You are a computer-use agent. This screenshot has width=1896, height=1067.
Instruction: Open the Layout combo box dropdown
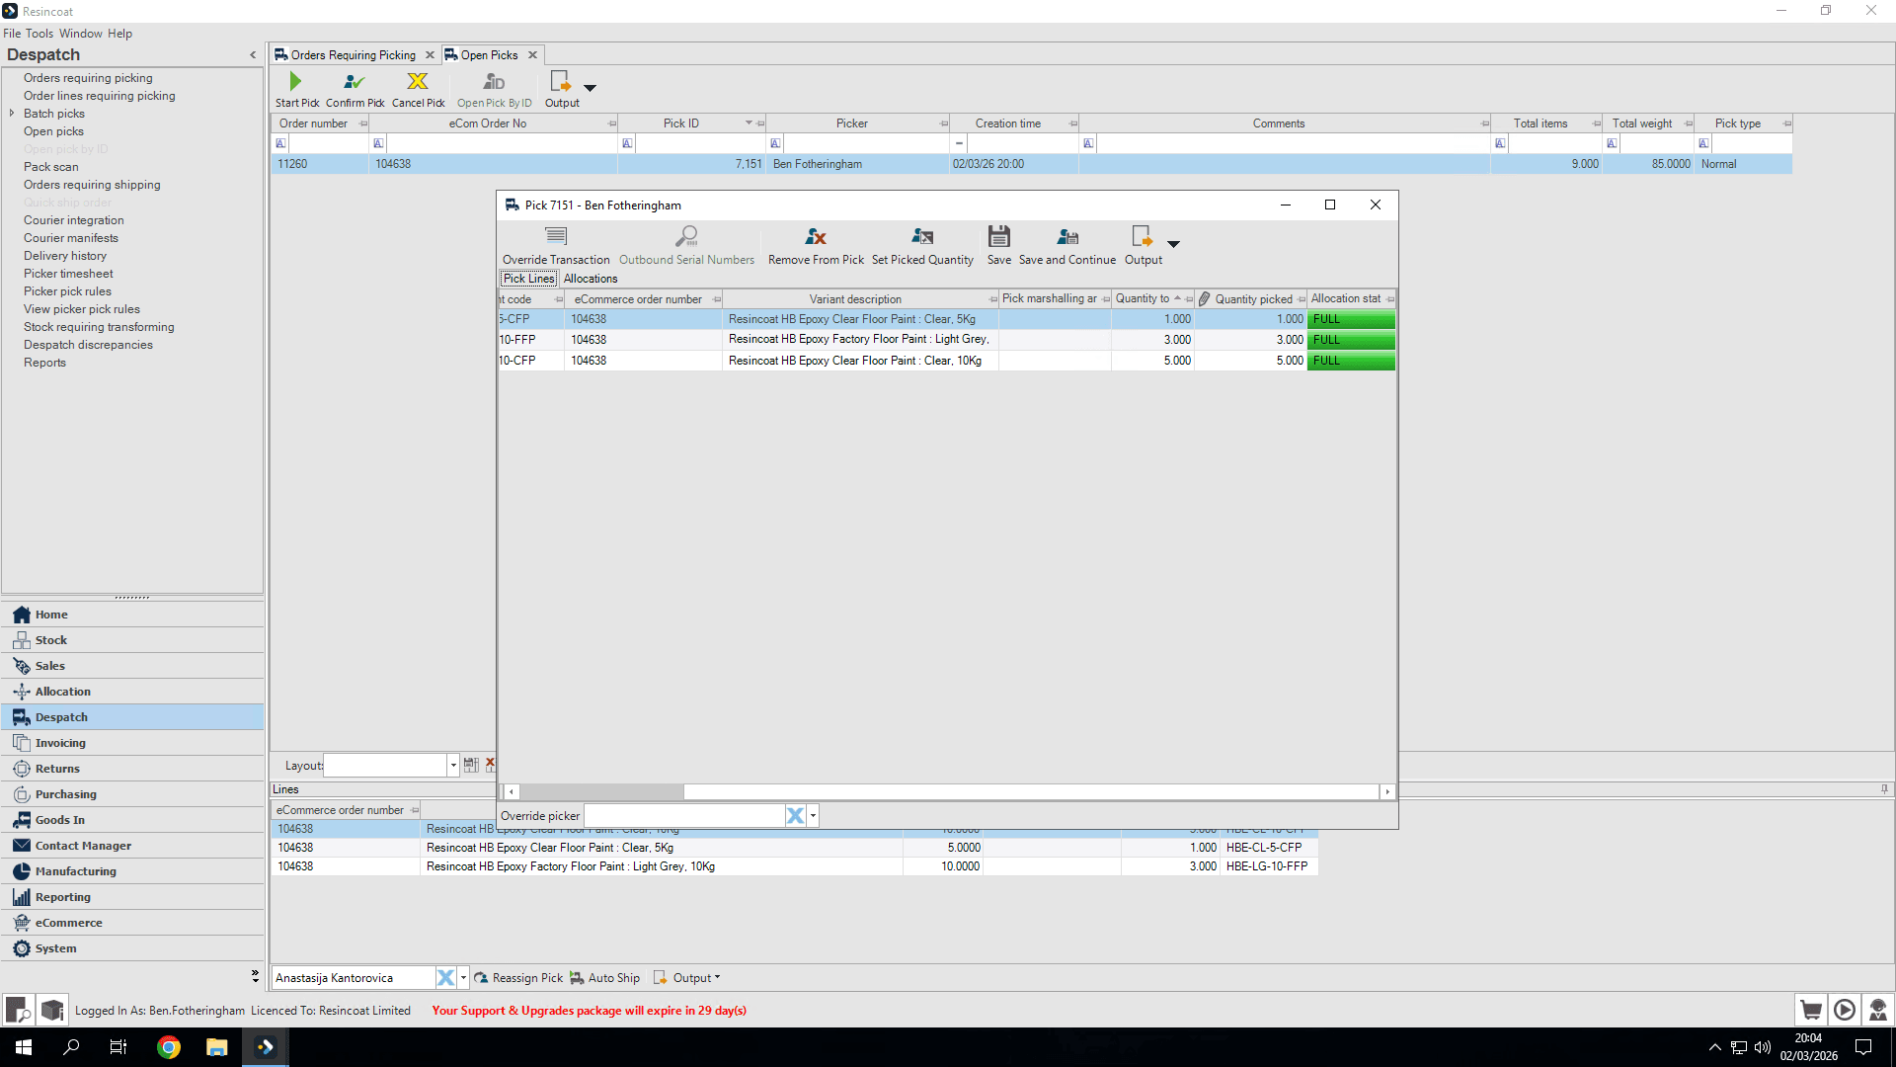tap(453, 766)
